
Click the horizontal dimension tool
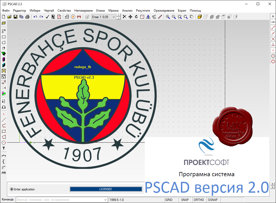pos(4,156)
